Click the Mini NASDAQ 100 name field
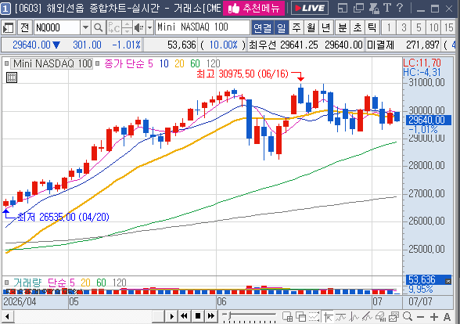 [x=203, y=27]
